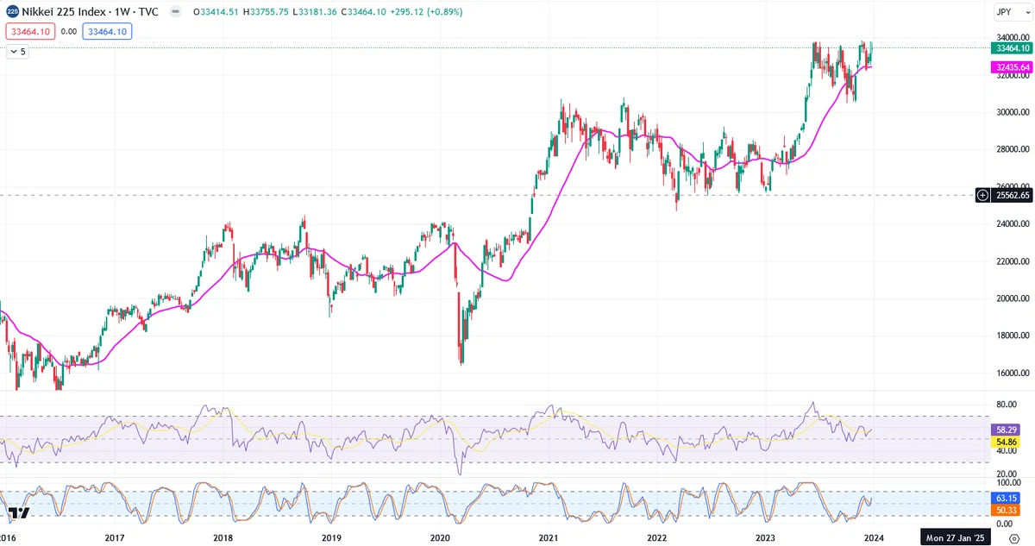
Task: Click the 34000.00 price scale label
Action: coord(1013,37)
